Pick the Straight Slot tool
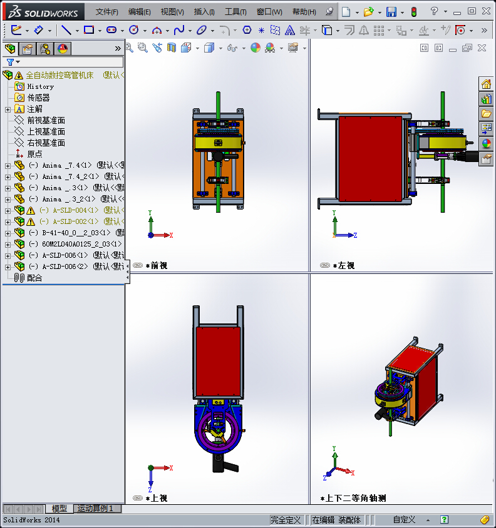The width and height of the screenshot is (496, 528). pyautogui.click(x=111, y=30)
